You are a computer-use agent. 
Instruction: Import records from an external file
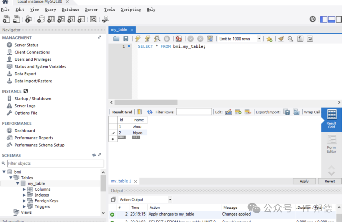click(296, 112)
